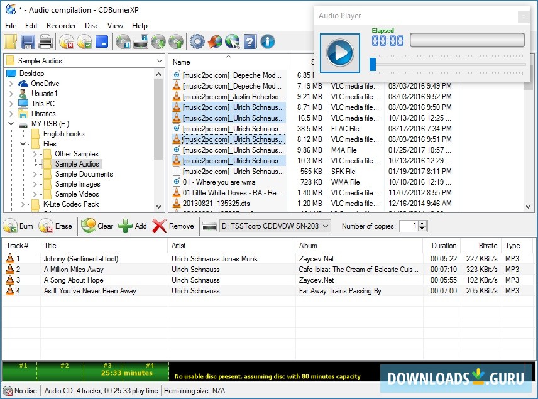This screenshot has height=399, width=538.
Task: Select track 2 A Million Miles Away
Action: pos(268,270)
